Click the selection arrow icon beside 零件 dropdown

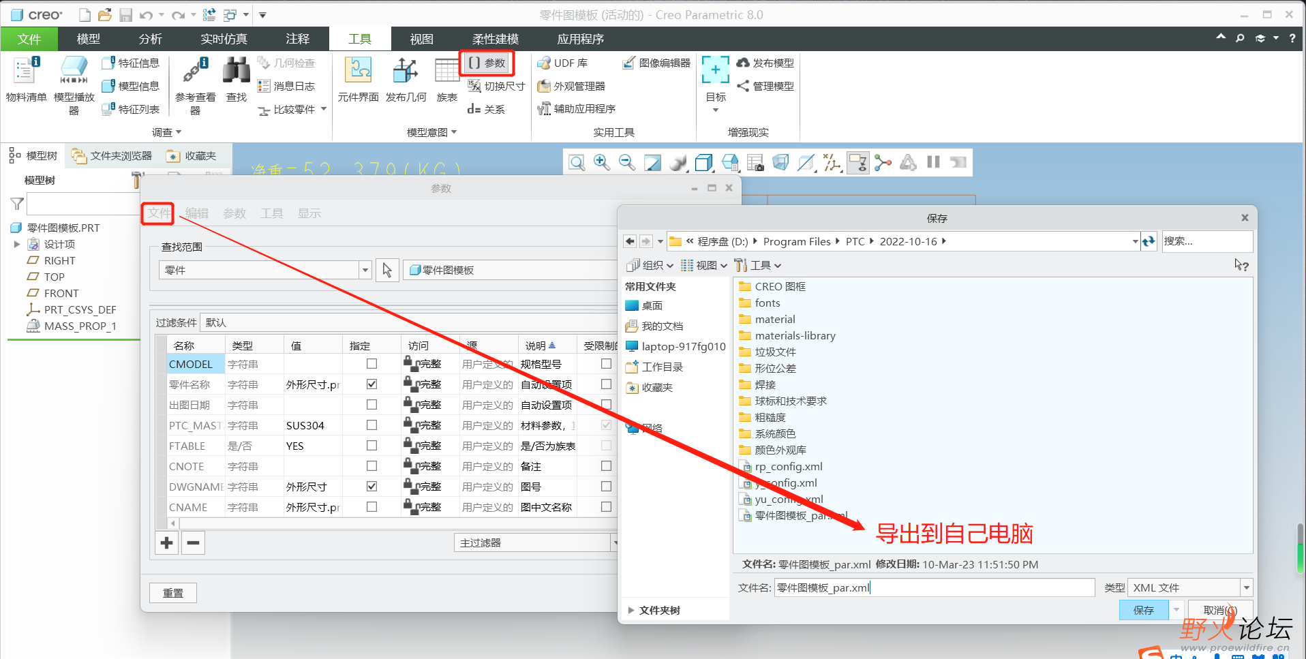[387, 271]
